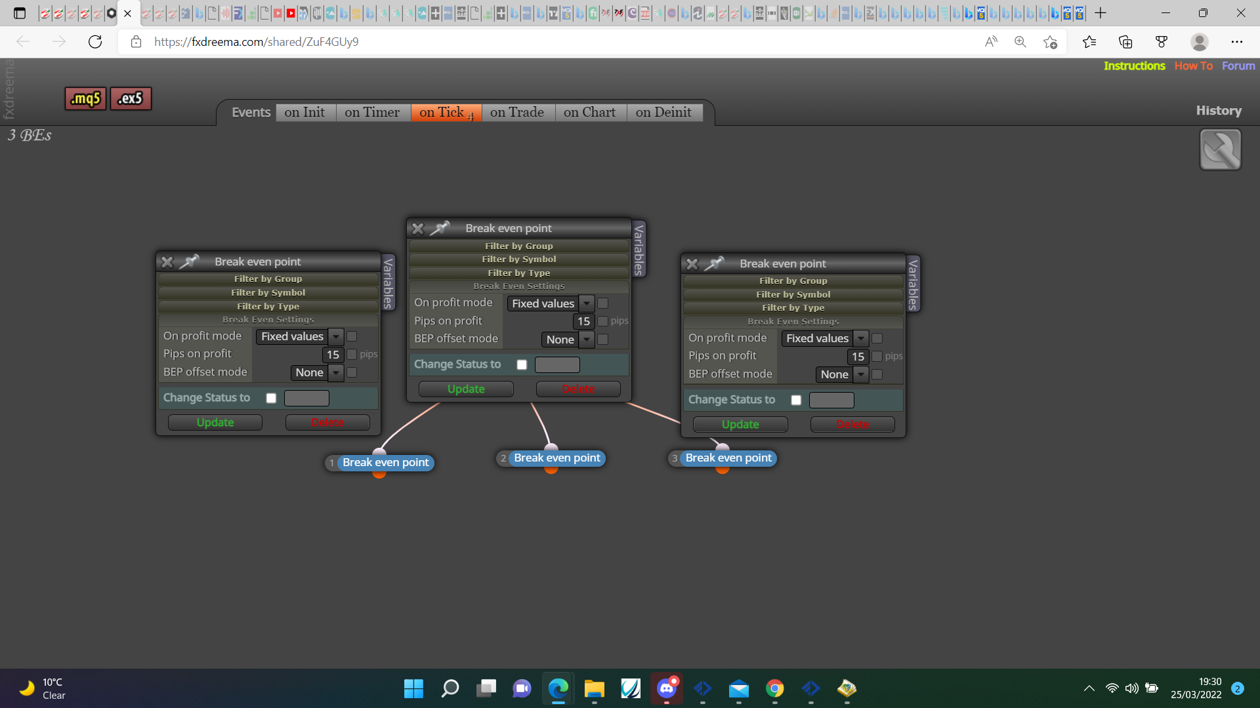1260x708 pixels.
Task: Open Windows Start menu
Action: point(413,688)
